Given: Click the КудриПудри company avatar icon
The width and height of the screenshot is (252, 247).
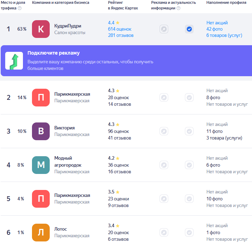Looking at the screenshot, I should (x=41, y=29).
